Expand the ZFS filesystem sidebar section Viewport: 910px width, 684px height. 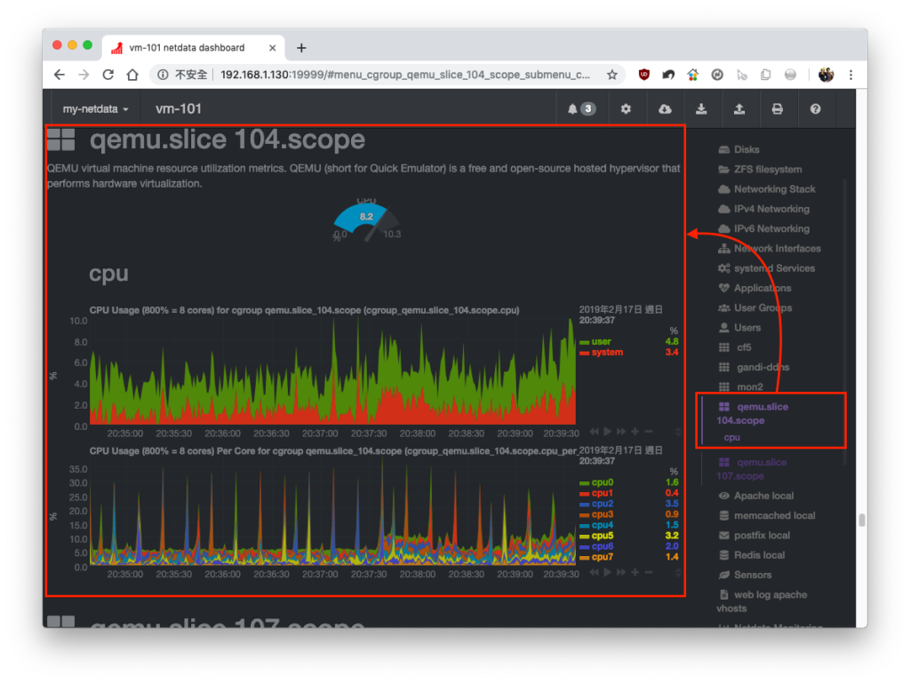761,170
